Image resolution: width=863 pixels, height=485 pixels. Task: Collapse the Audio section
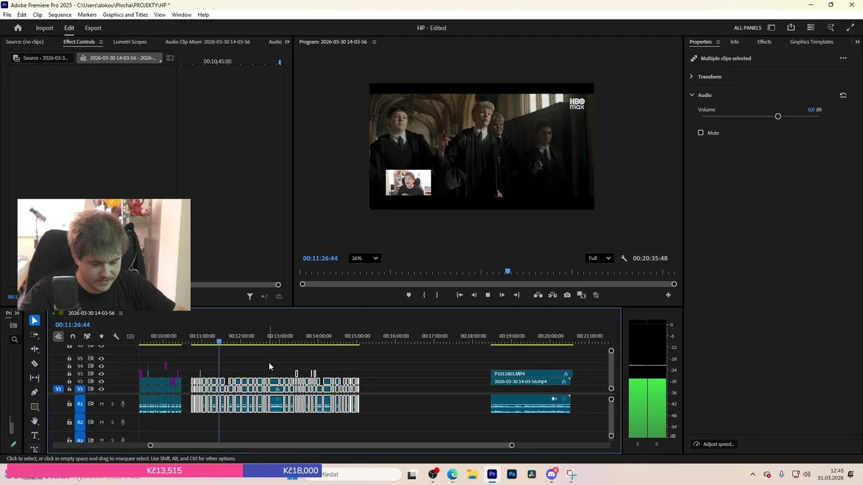[x=691, y=95]
